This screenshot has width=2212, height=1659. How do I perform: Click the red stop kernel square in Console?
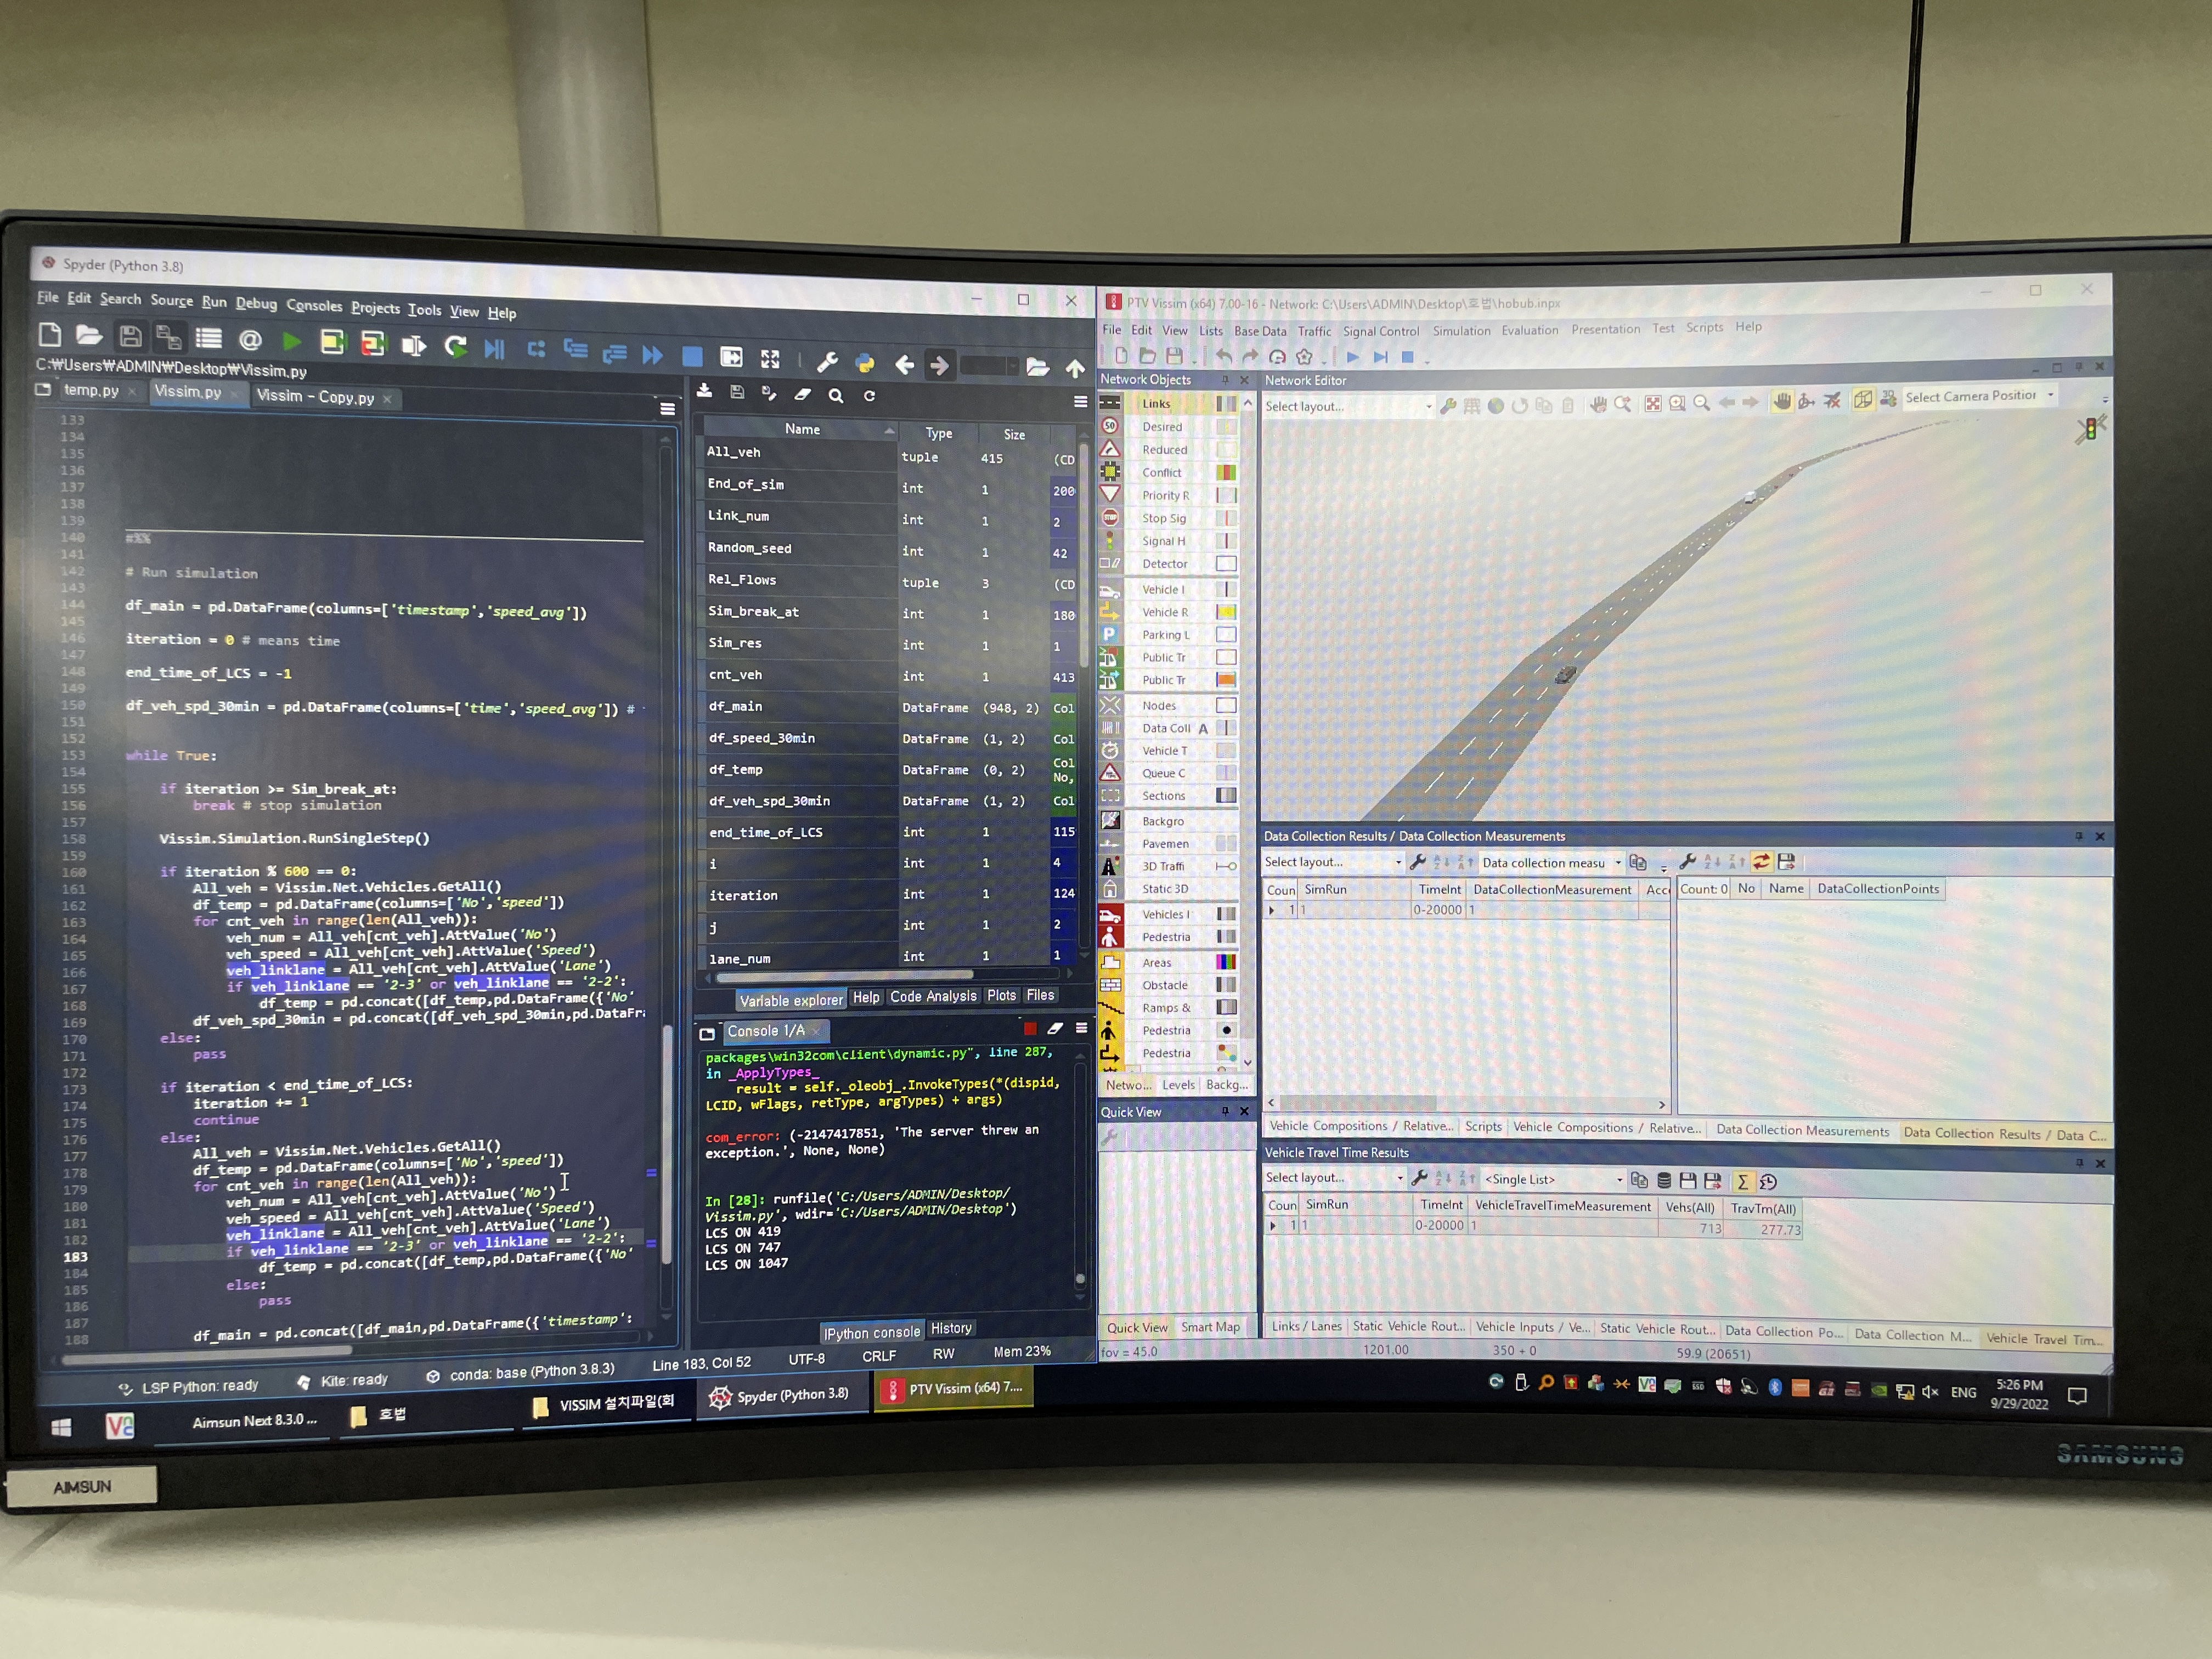[x=1029, y=1028]
